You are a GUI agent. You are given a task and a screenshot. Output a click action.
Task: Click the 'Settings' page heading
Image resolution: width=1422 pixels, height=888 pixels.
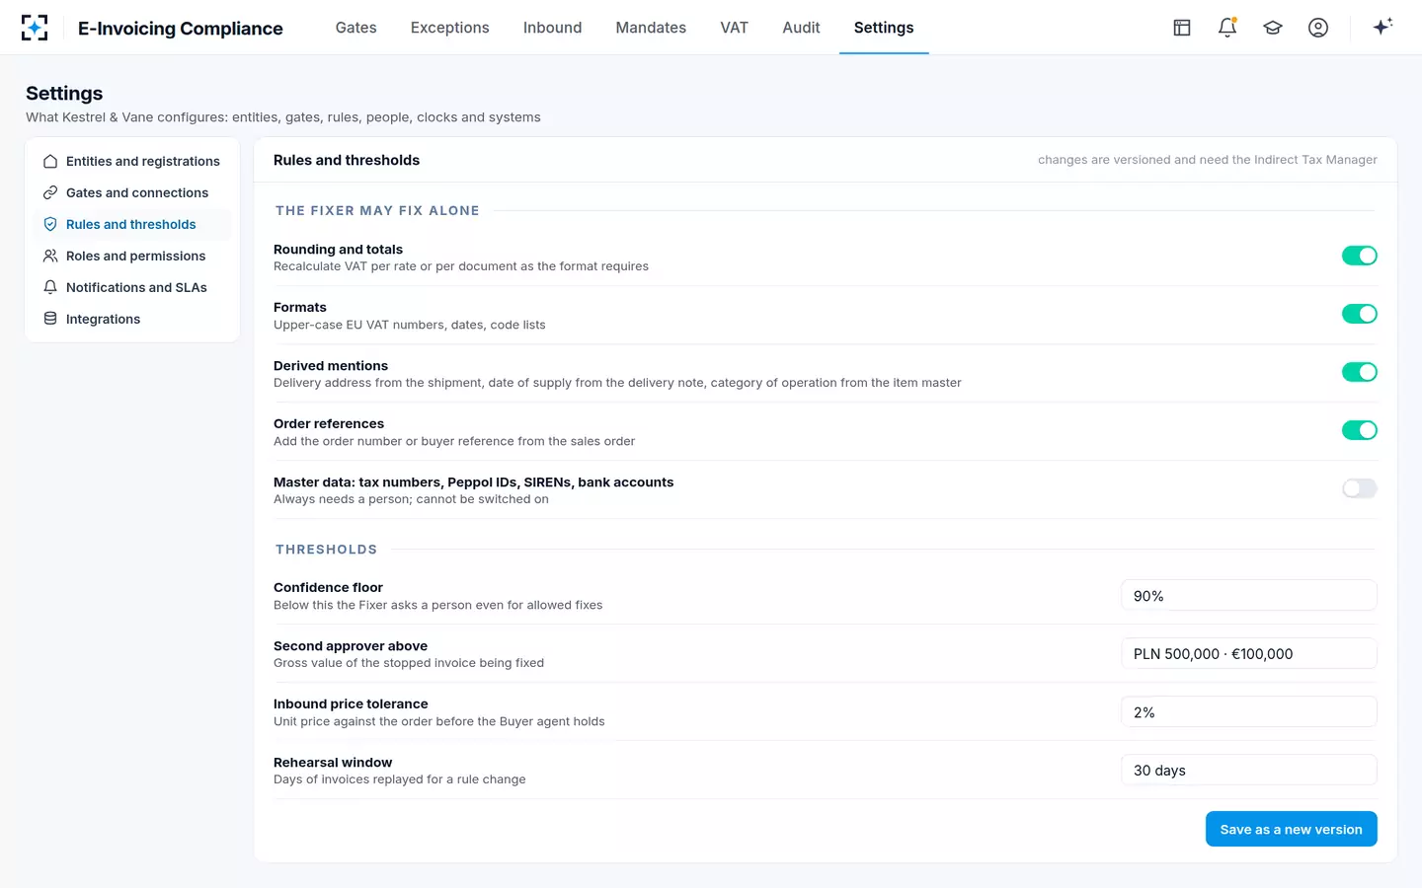64,94
